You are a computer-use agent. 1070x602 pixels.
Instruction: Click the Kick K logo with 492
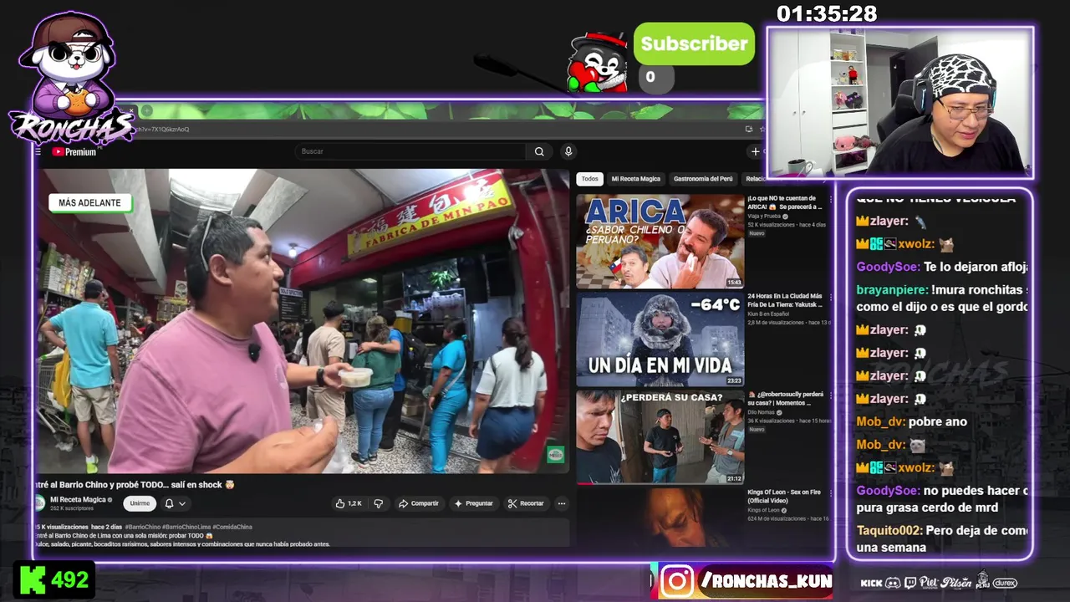54,579
